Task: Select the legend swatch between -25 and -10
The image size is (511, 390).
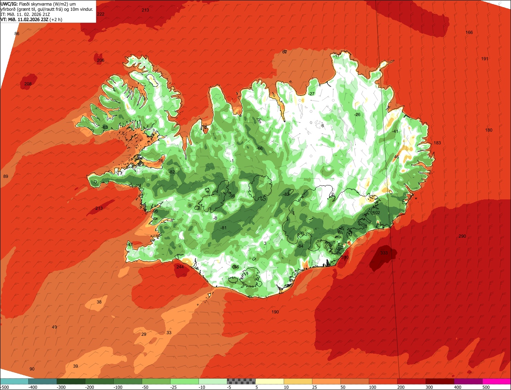Action: 184,381
